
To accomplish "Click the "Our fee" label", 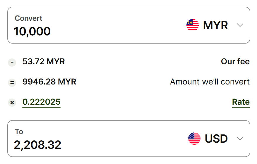I will [235, 62].
